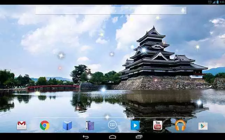Image resolution: width=225 pixels, height=140 pixels.
Task: Launch the Play Movies app
Action: click(x=135, y=125)
